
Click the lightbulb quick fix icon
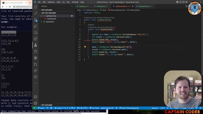pyautogui.click(x=85, y=47)
